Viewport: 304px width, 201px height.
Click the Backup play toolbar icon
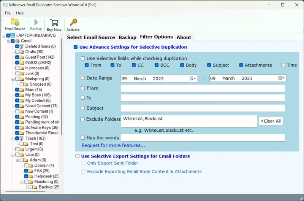(36, 22)
